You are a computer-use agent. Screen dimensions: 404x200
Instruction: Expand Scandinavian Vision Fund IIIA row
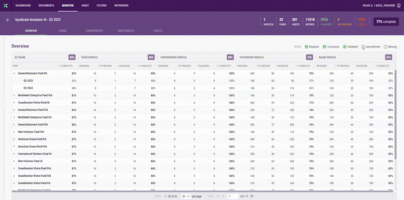14,168
